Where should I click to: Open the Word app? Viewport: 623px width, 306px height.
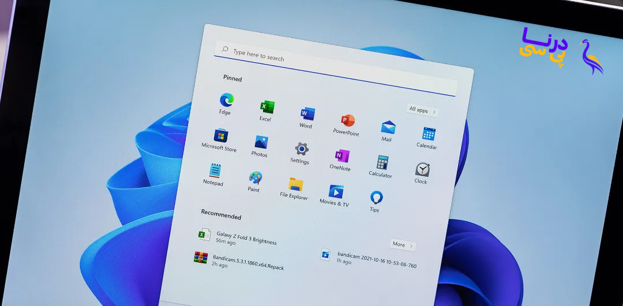tap(307, 114)
